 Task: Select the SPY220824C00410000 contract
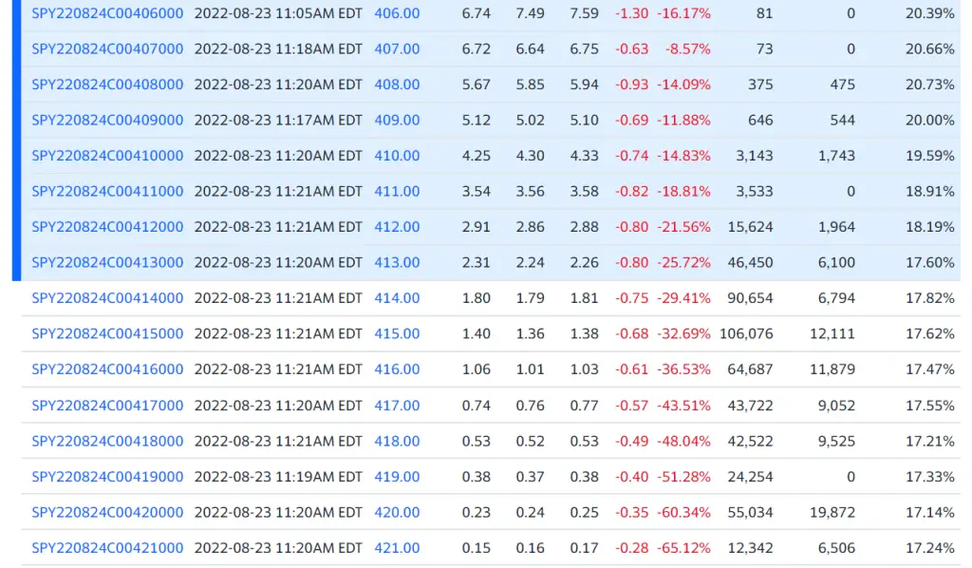tap(108, 155)
